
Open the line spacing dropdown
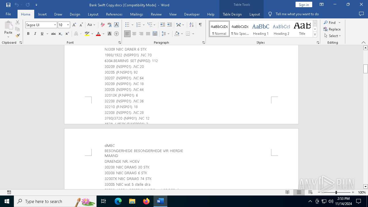168,34
